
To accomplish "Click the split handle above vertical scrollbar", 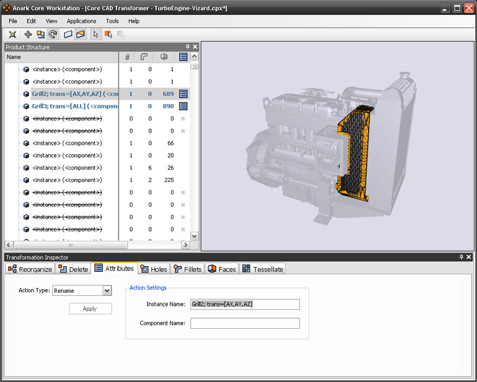I will 195,66.
